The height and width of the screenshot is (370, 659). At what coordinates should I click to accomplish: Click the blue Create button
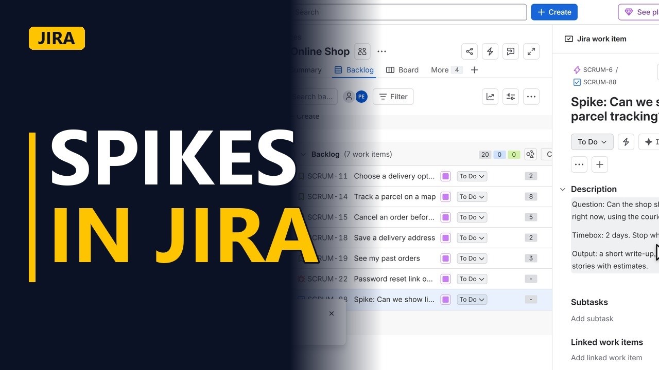(x=554, y=12)
